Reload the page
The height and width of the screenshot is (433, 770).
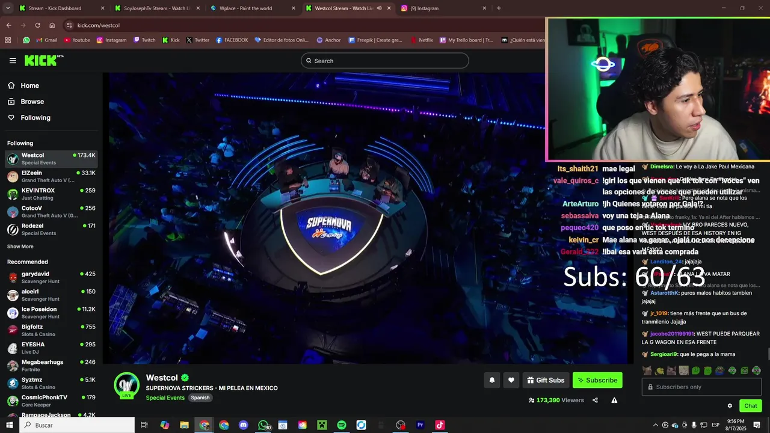pyautogui.click(x=37, y=25)
